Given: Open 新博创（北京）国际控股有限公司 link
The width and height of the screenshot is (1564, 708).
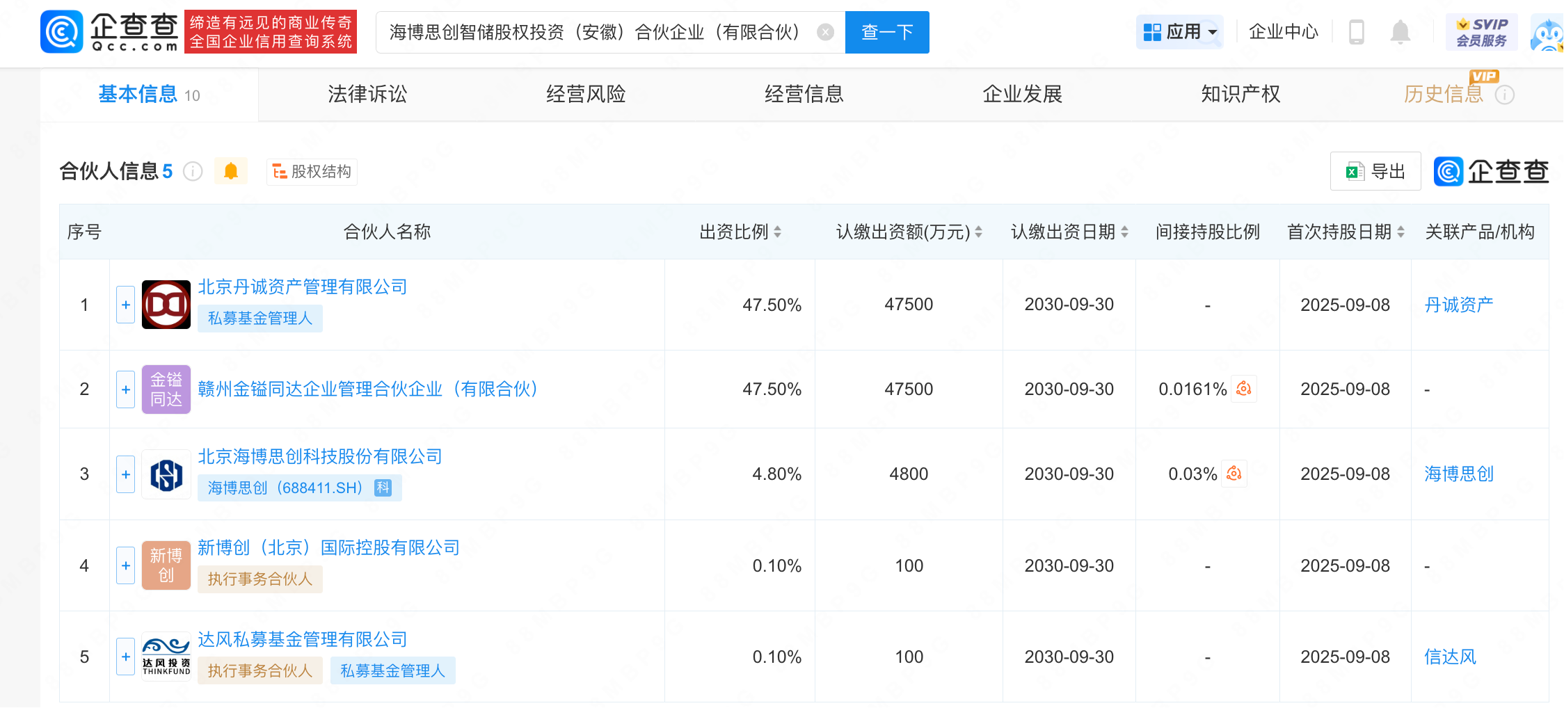Looking at the screenshot, I should (329, 547).
